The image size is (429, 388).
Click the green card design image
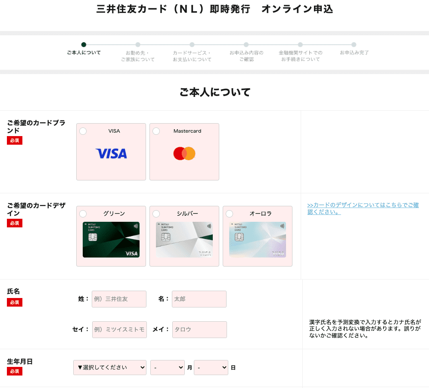[x=111, y=239]
